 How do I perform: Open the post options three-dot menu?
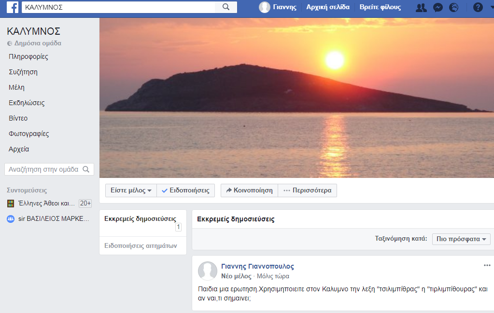(487, 266)
